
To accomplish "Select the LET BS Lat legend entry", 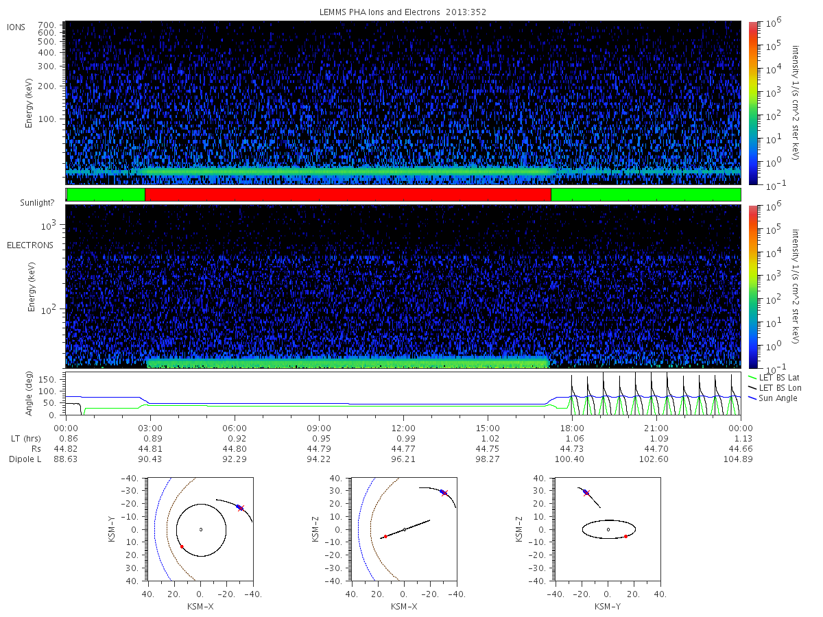I will point(774,378).
